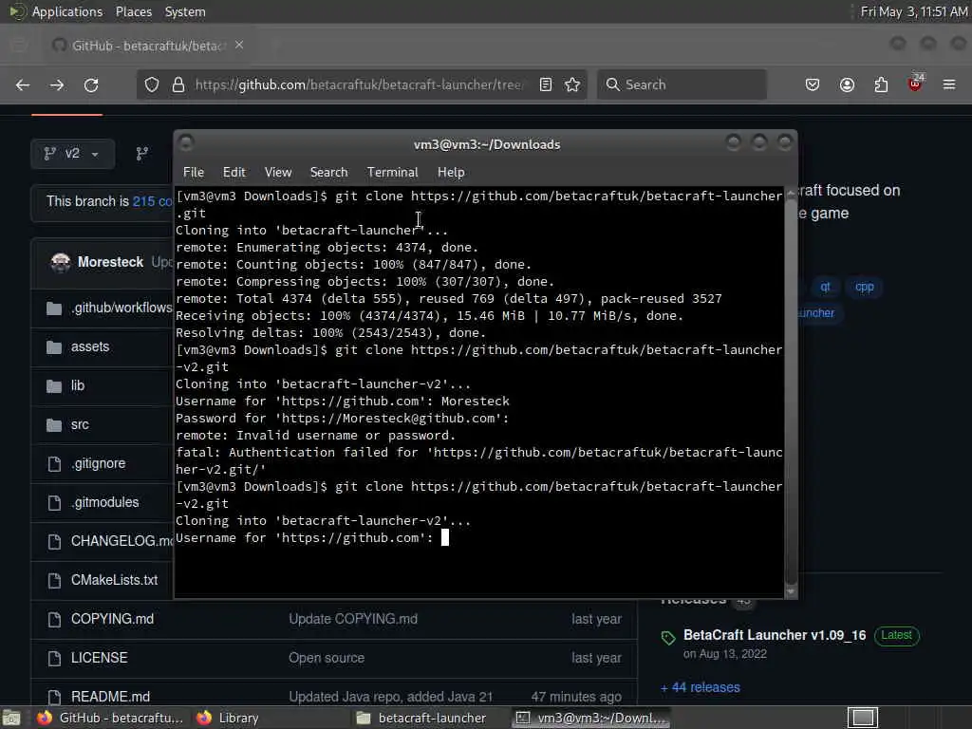
Task: Toggle reader view icon in address bar
Action: tap(546, 84)
